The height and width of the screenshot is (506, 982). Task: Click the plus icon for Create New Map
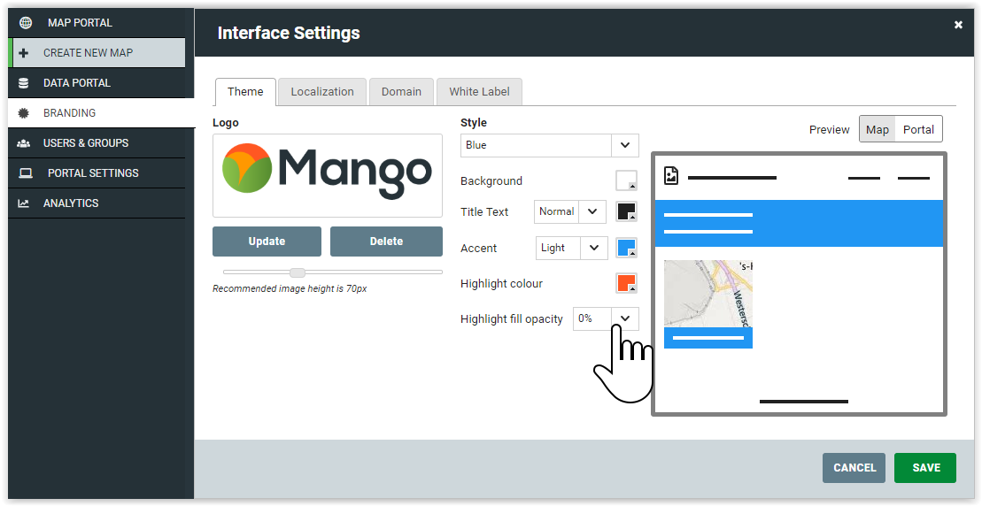point(24,53)
